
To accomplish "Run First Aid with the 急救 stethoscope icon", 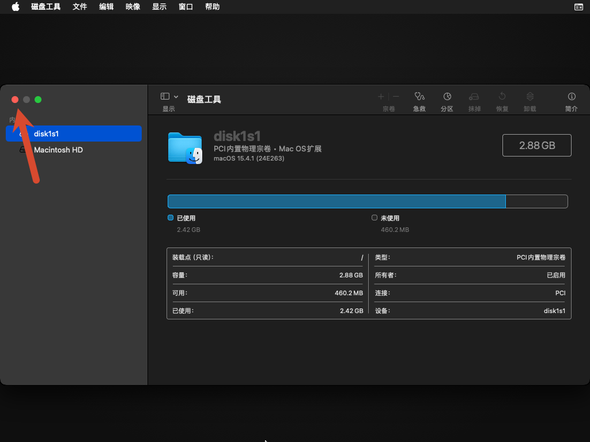I will (x=419, y=97).
